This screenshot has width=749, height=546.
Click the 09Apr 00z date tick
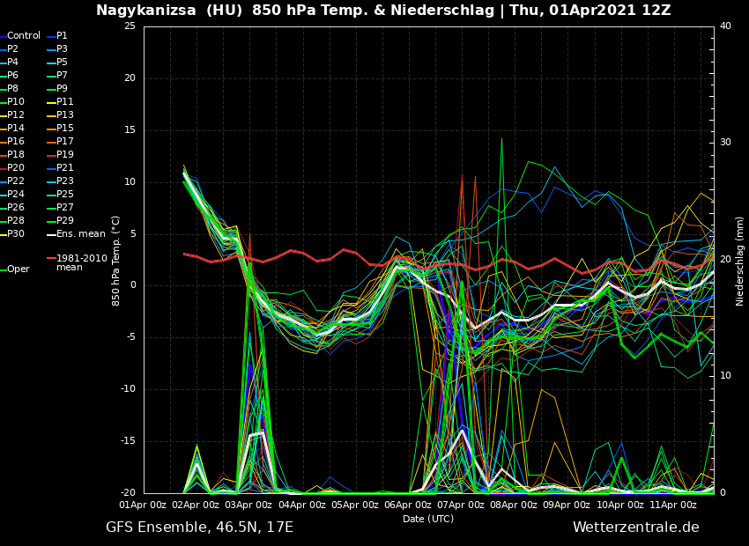coord(567,505)
